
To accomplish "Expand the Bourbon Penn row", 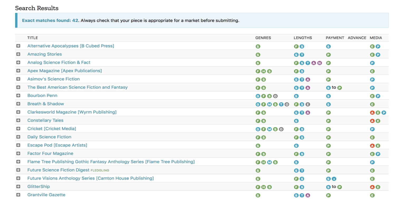I will coord(18,96).
